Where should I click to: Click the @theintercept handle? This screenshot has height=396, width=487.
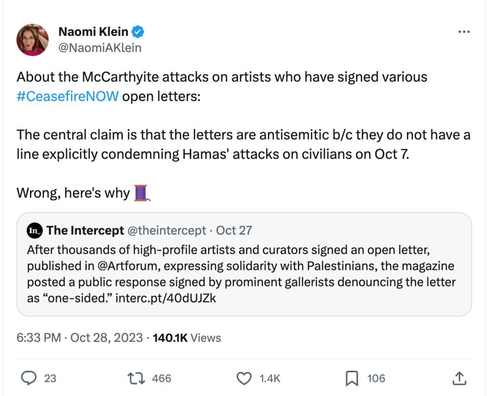167,231
